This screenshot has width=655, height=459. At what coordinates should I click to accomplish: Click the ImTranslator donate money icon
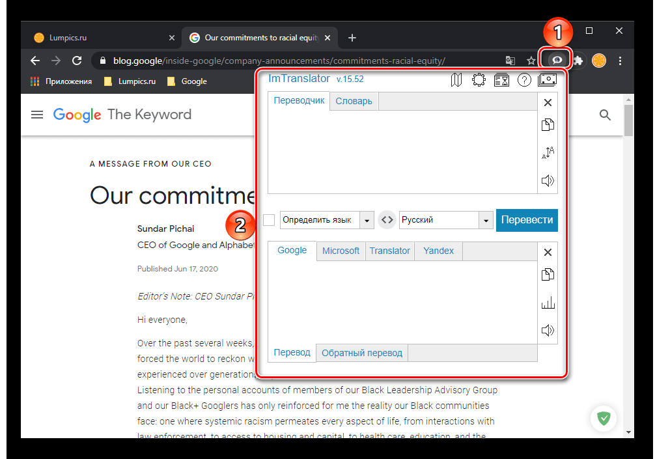pyautogui.click(x=547, y=79)
